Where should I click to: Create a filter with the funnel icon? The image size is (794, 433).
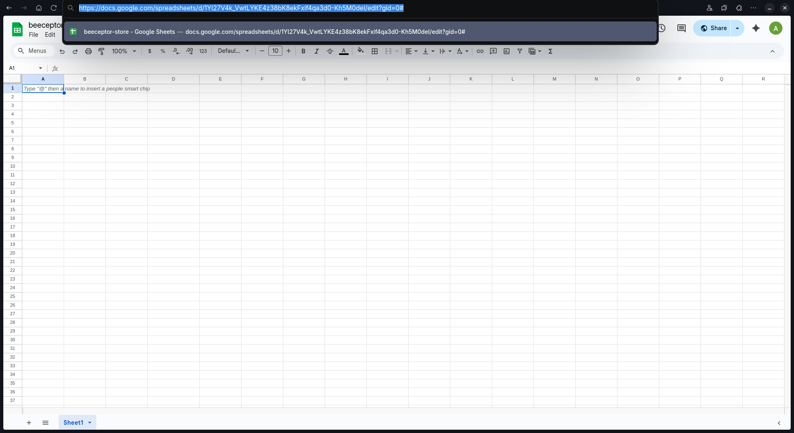pyautogui.click(x=520, y=51)
